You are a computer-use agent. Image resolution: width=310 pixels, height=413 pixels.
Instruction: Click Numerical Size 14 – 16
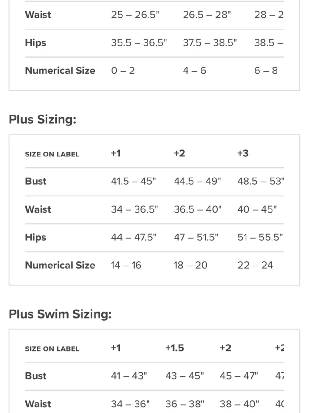126,265
